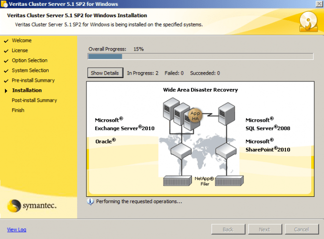Select the System Selection step
The width and height of the screenshot is (324, 239).
click(30, 70)
